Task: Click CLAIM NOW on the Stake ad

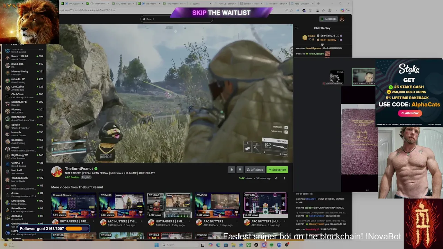Action: click(x=410, y=113)
